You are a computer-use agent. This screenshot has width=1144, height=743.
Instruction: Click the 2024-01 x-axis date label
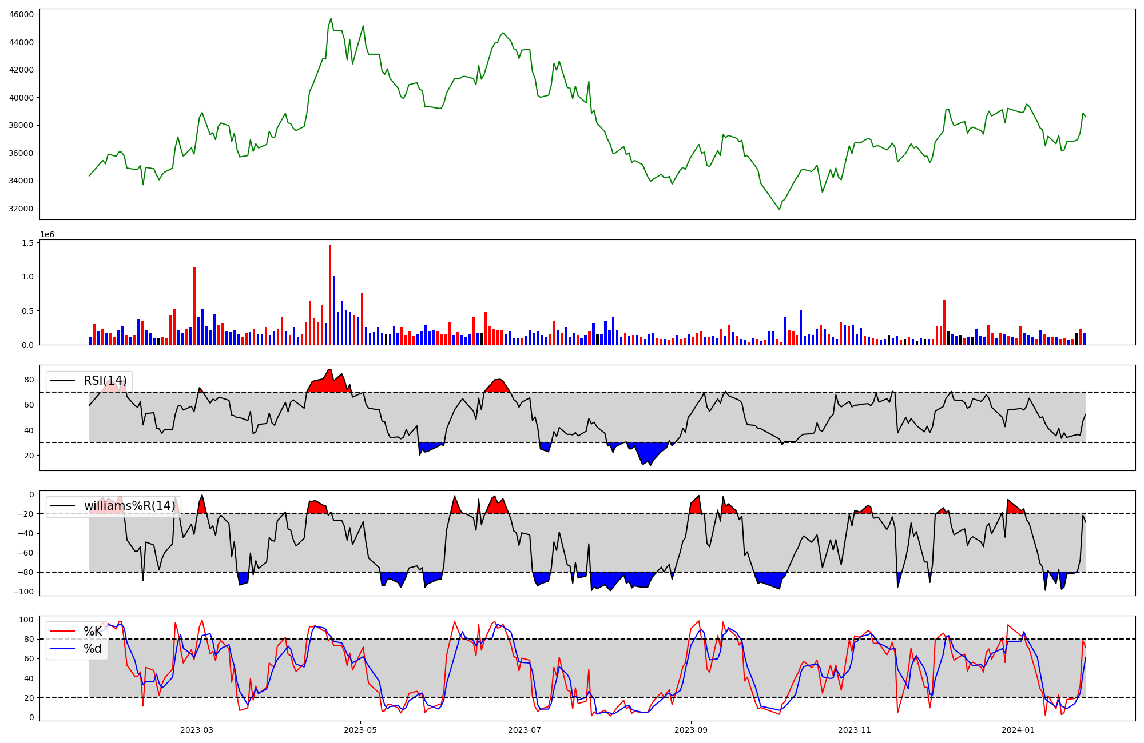pos(1019,730)
